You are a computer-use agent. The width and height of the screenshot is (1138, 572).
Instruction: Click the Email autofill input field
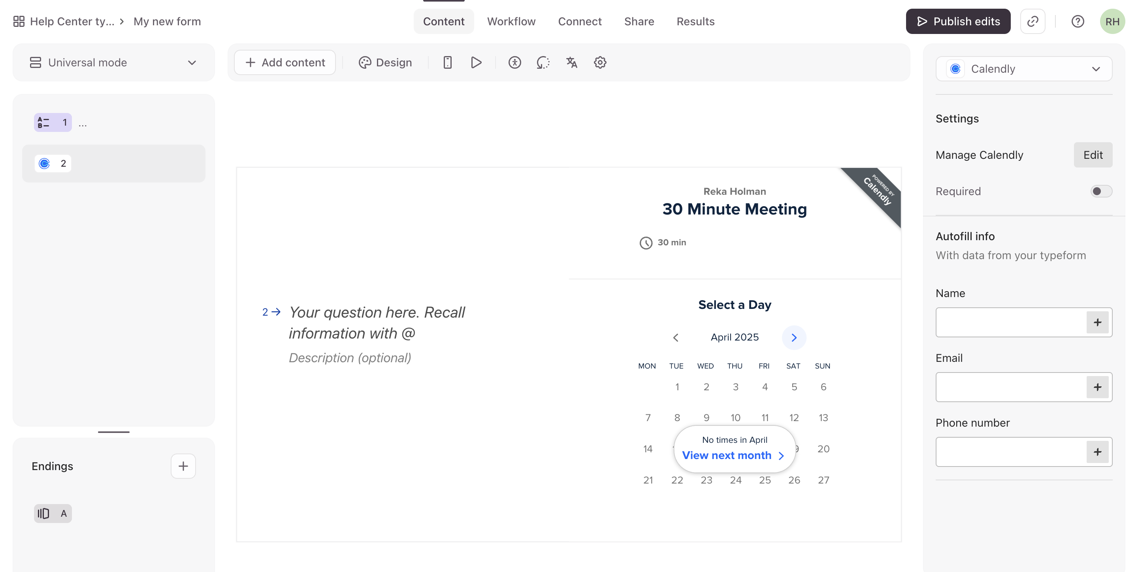[x=1011, y=388]
